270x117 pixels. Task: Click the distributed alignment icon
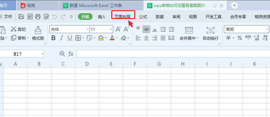(x=171, y=38)
